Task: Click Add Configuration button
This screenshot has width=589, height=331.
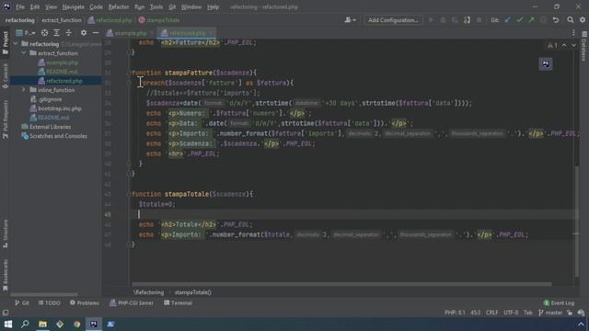Action: point(393,20)
